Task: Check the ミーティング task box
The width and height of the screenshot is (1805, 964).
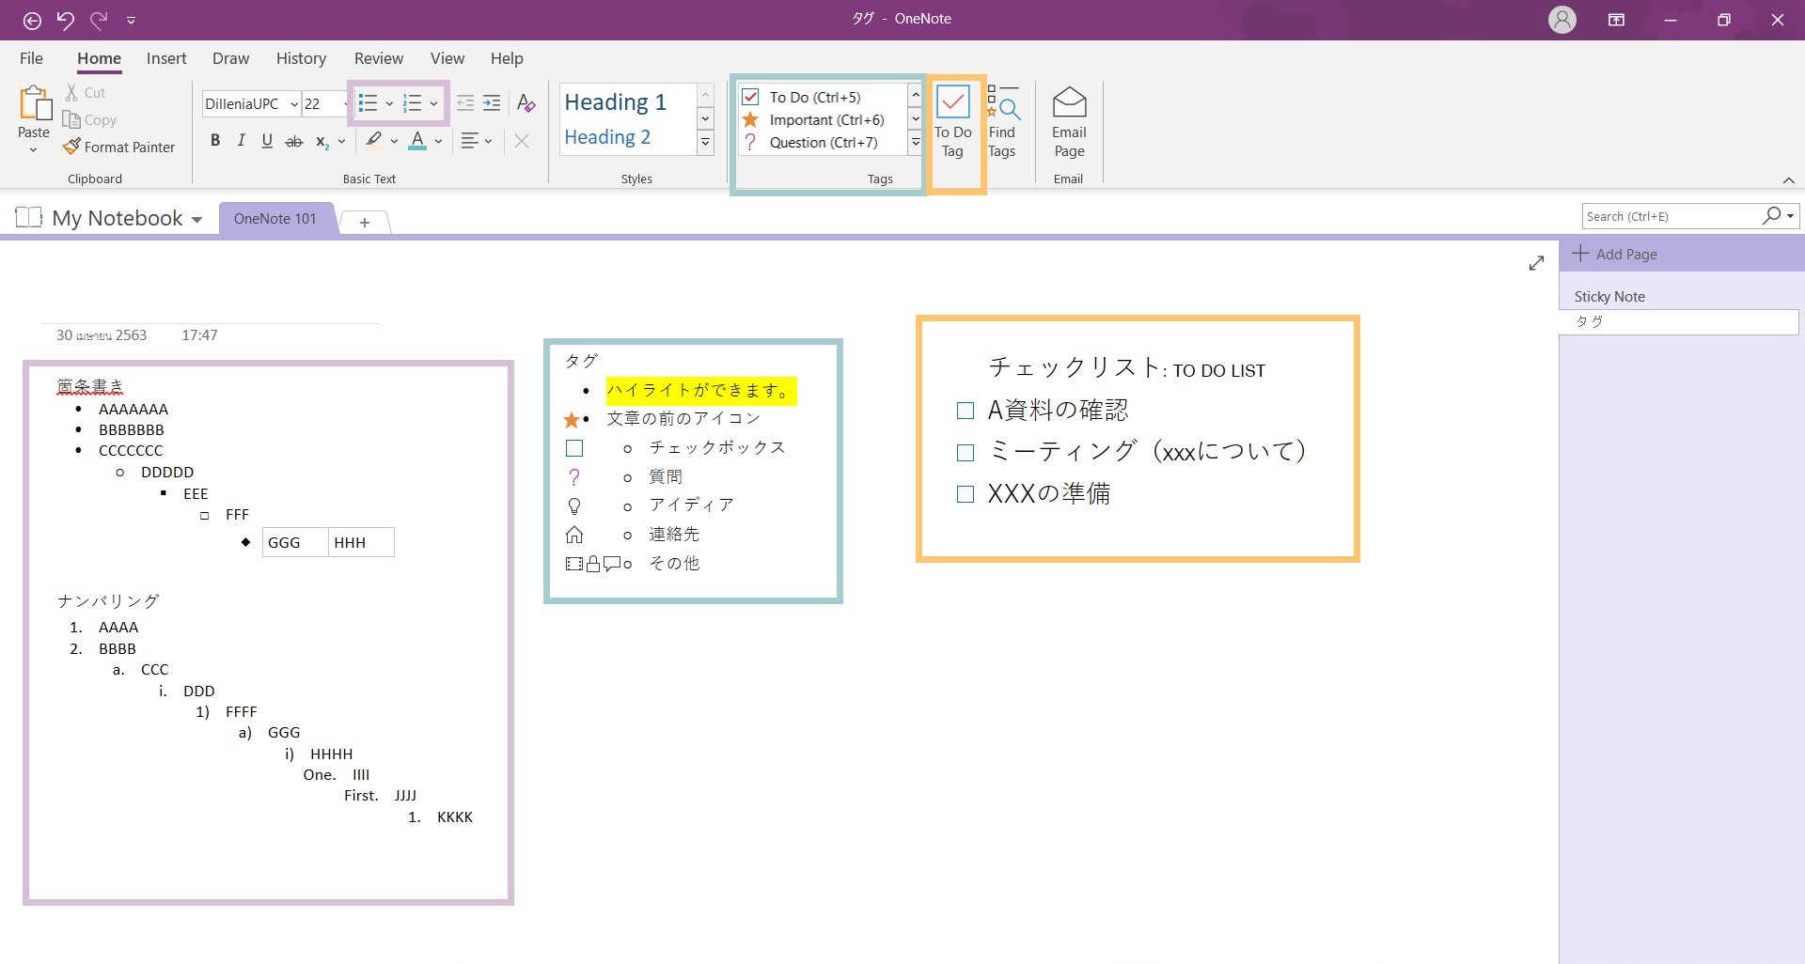Action: tap(965, 452)
